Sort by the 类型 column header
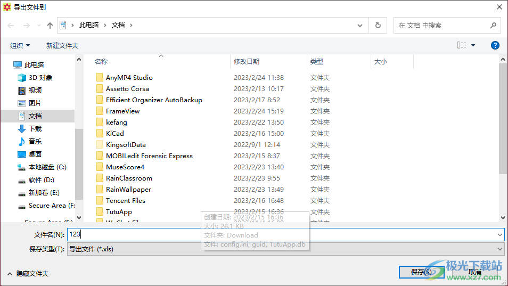 tap(316, 62)
